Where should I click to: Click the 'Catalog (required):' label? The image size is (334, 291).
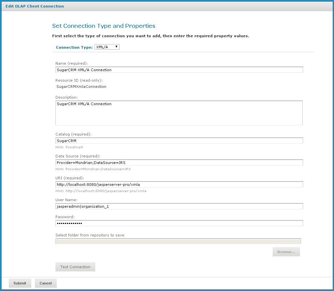[73, 134]
